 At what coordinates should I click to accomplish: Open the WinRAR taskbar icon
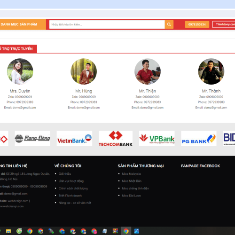click(115, 231)
